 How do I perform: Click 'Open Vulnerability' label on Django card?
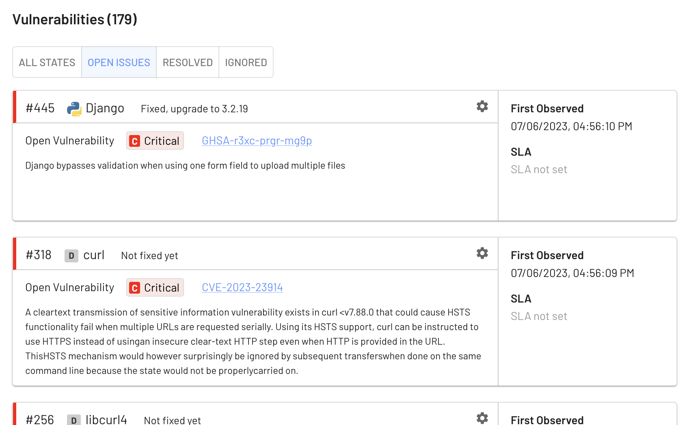[69, 141]
